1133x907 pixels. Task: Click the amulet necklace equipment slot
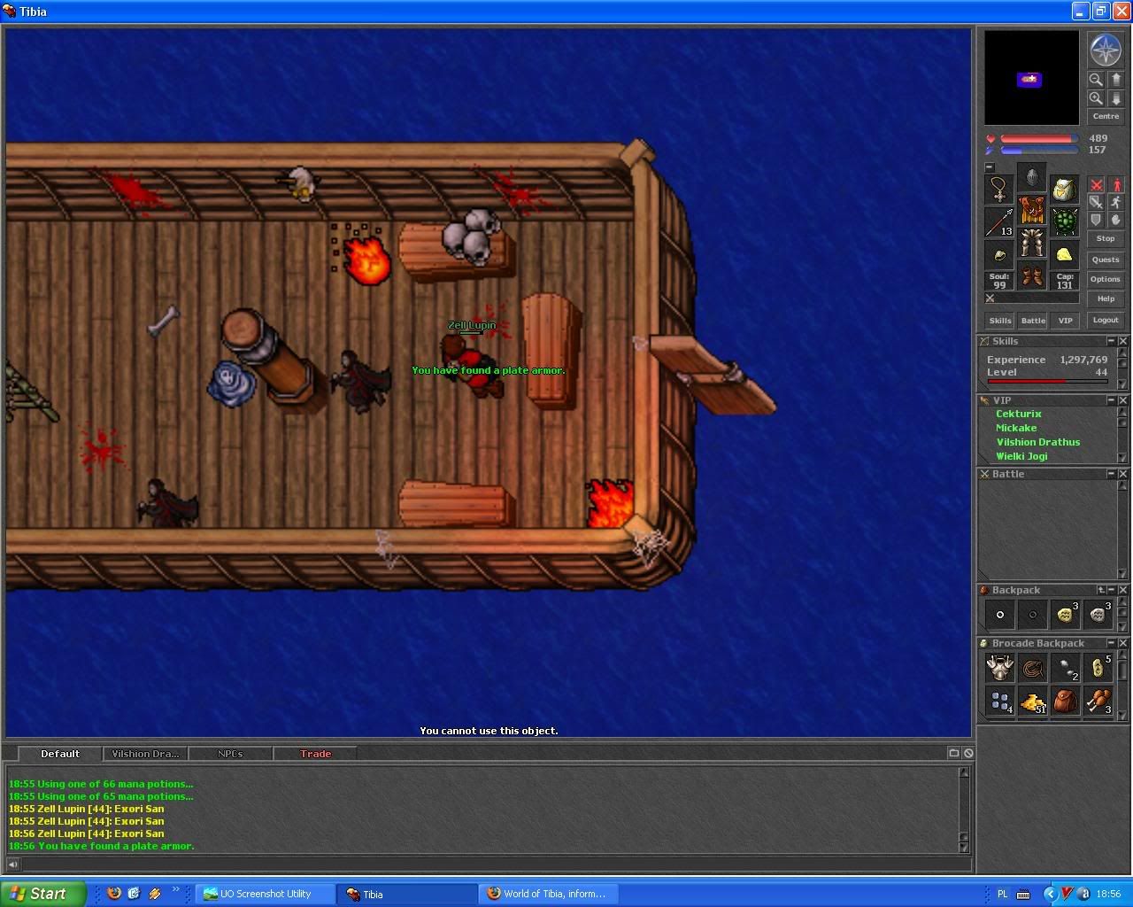point(999,190)
